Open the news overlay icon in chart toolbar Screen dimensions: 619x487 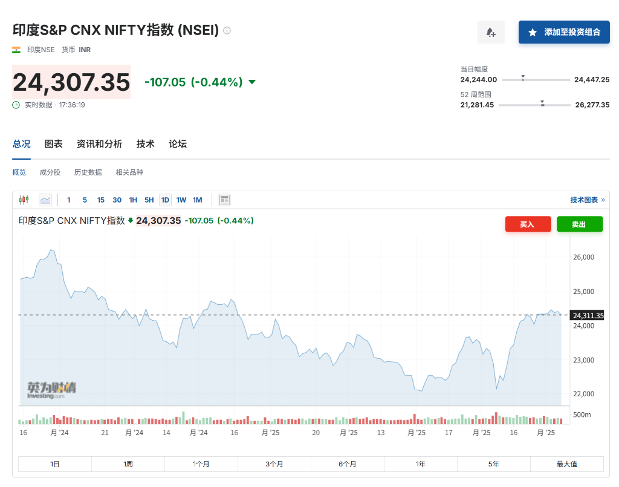[x=224, y=200]
